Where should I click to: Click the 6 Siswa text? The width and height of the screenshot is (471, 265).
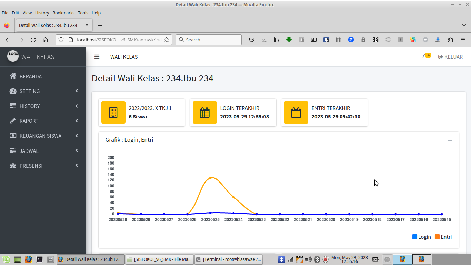tap(138, 117)
